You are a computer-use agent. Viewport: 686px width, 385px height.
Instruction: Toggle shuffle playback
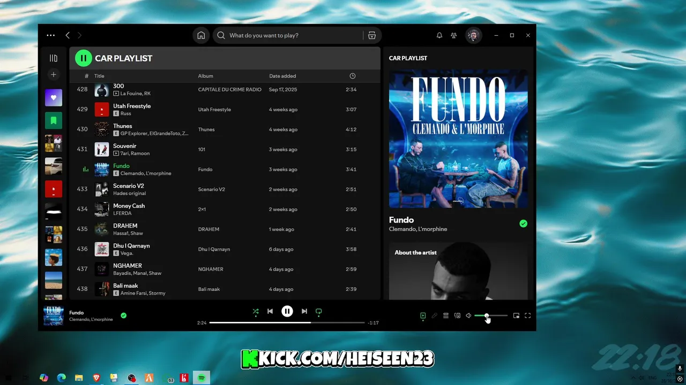click(x=256, y=311)
